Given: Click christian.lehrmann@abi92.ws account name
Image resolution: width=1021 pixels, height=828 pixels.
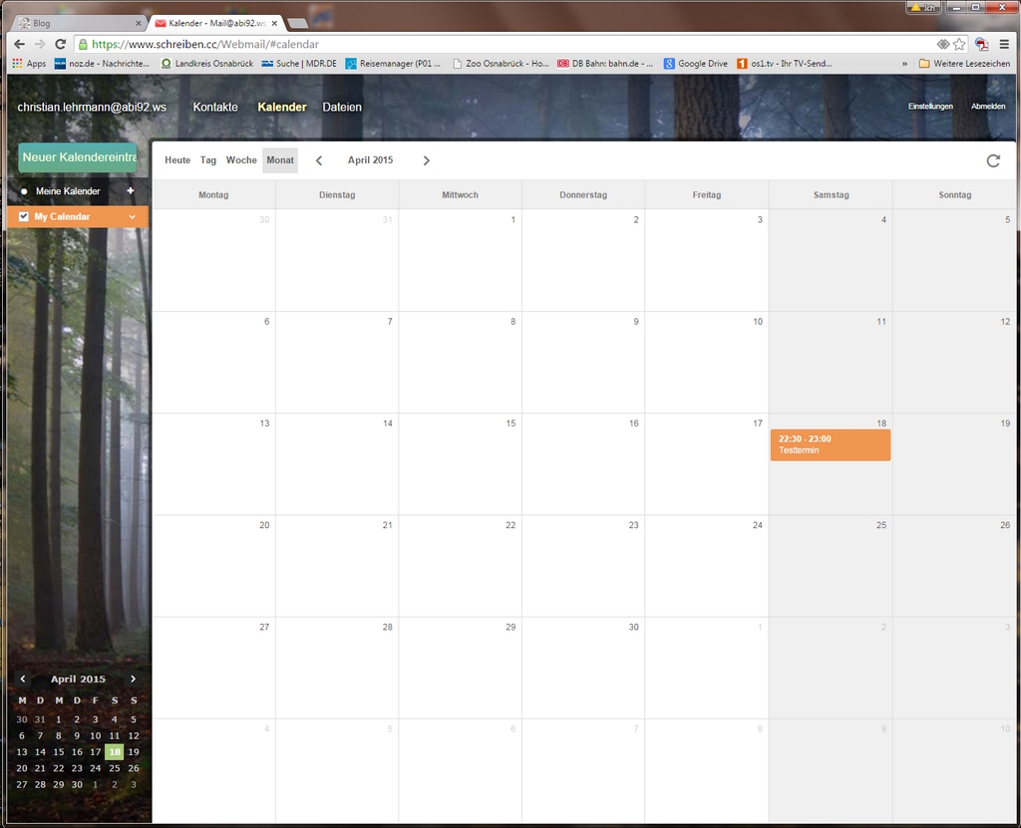Looking at the screenshot, I should 92,107.
